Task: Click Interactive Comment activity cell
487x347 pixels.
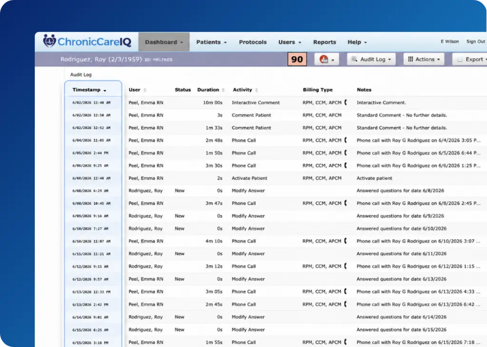Action: [255, 103]
